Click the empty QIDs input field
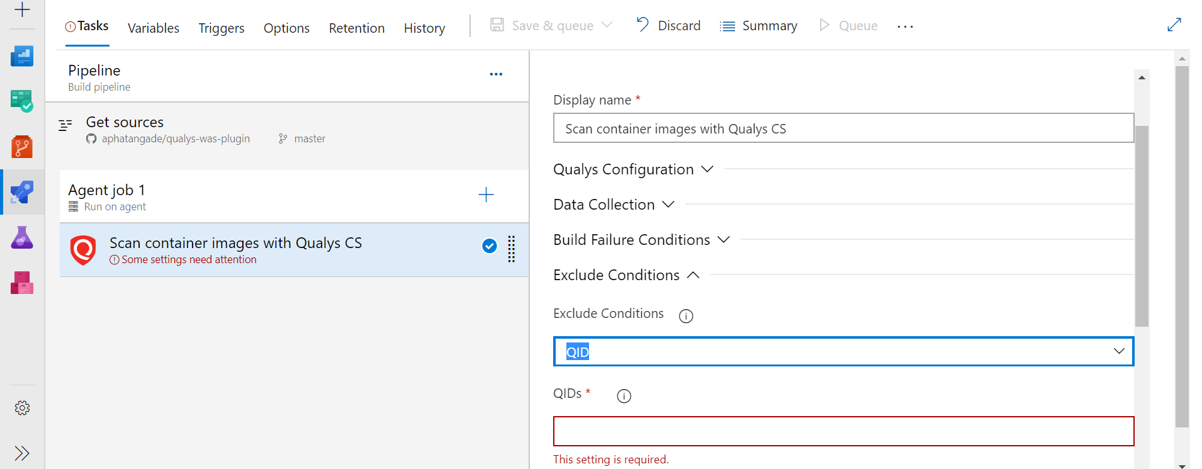Image resolution: width=1202 pixels, height=469 pixels. 843,431
